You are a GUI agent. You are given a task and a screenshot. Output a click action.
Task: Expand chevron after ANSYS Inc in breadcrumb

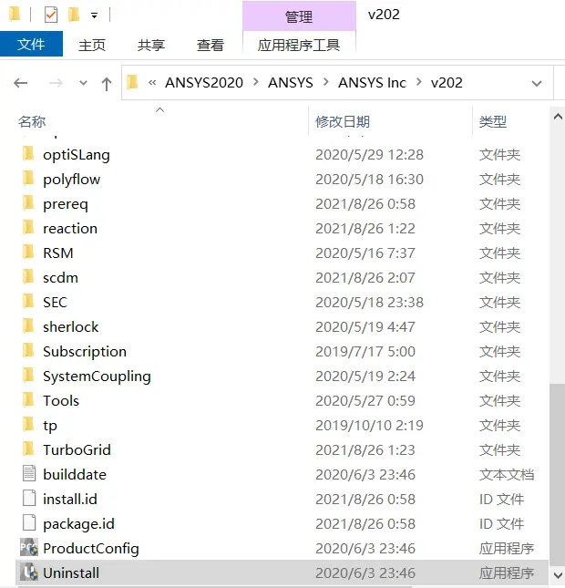click(419, 82)
